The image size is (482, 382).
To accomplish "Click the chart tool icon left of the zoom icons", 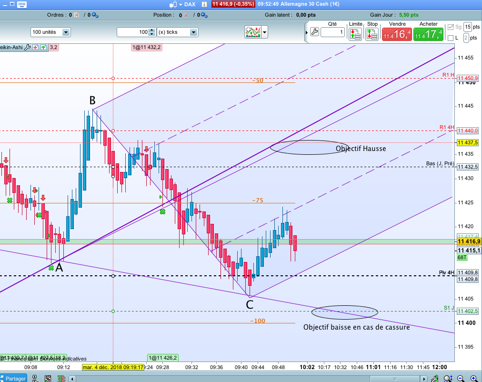I will point(435,379).
